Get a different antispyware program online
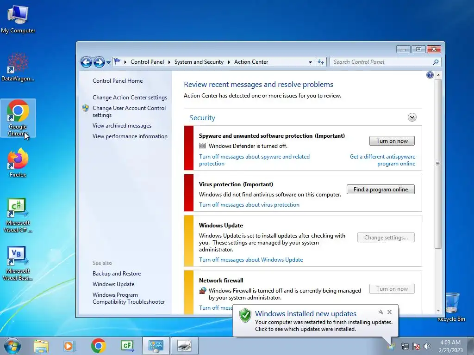Screen dimensions: 474x355 tap(382, 160)
